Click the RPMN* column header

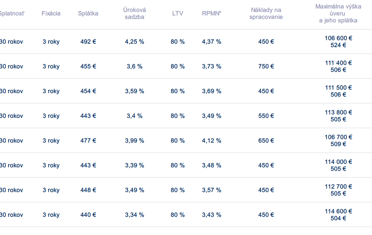tap(212, 14)
